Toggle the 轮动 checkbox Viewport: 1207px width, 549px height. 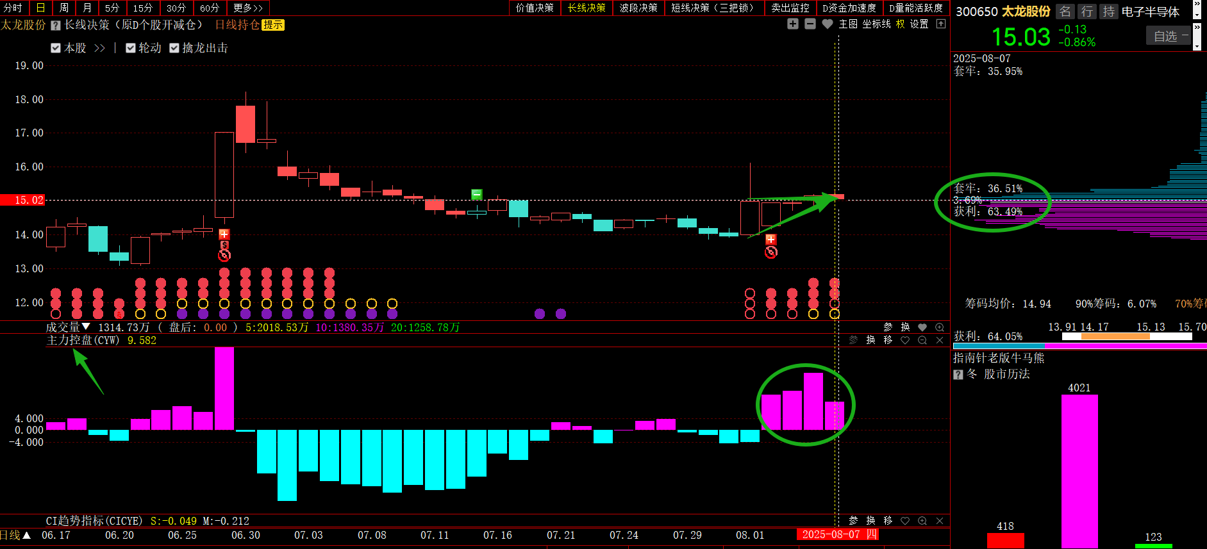click(x=131, y=48)
